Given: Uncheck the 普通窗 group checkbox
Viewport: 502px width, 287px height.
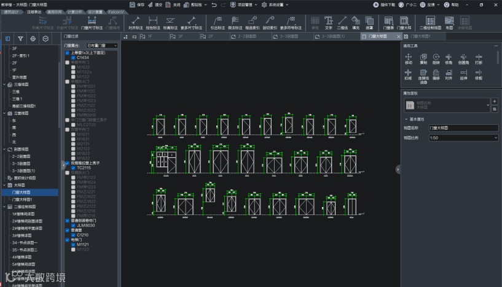Looking at the screenshot, I should pyautogui.click(x=67, y=230).
